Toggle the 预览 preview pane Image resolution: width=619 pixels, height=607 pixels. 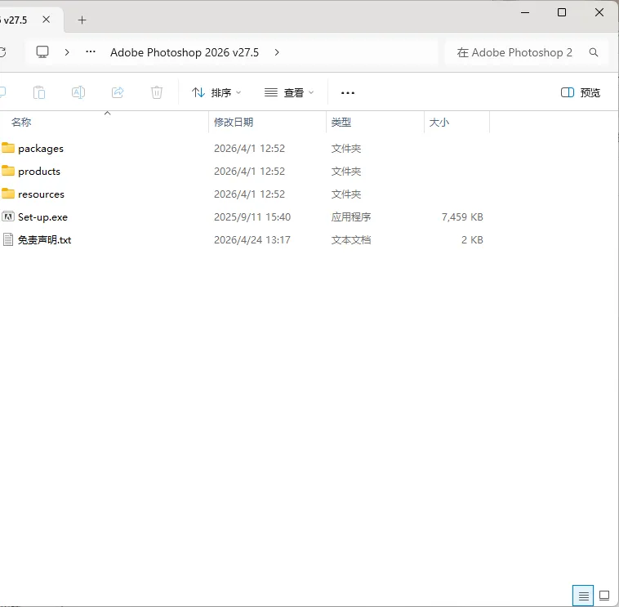[x=581, y=93]
